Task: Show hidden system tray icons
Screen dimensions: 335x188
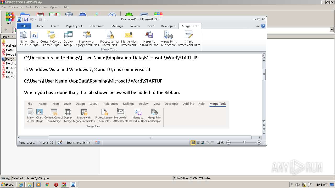Action: 292,185
